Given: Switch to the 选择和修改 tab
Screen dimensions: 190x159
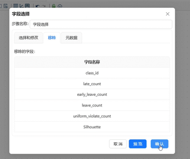Looking at the screenshot, I should point(28,38).
